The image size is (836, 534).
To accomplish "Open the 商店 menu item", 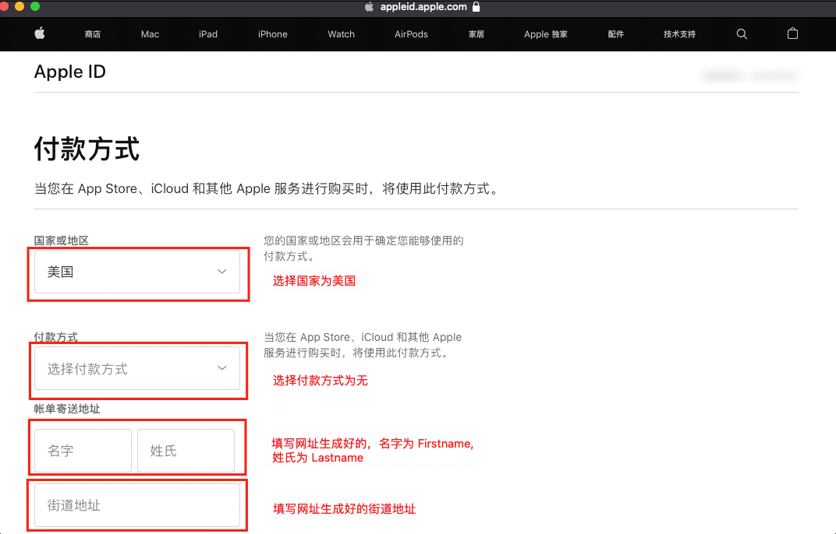I will (x=92, y=33).
